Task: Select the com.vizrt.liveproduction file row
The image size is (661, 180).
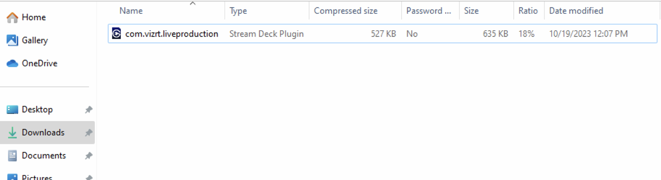Action: click(x=382, y=34)
